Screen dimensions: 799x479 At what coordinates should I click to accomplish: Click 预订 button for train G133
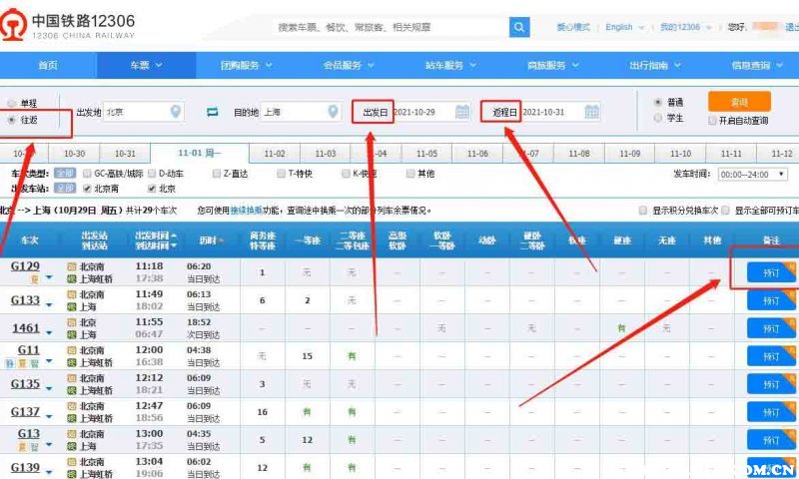(x=770, y=300)
